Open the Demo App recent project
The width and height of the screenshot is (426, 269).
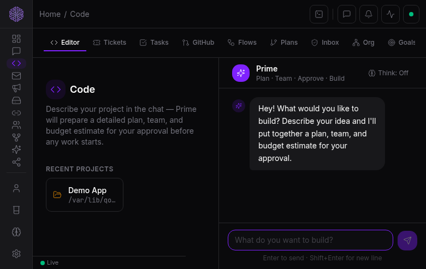[85, 195]
